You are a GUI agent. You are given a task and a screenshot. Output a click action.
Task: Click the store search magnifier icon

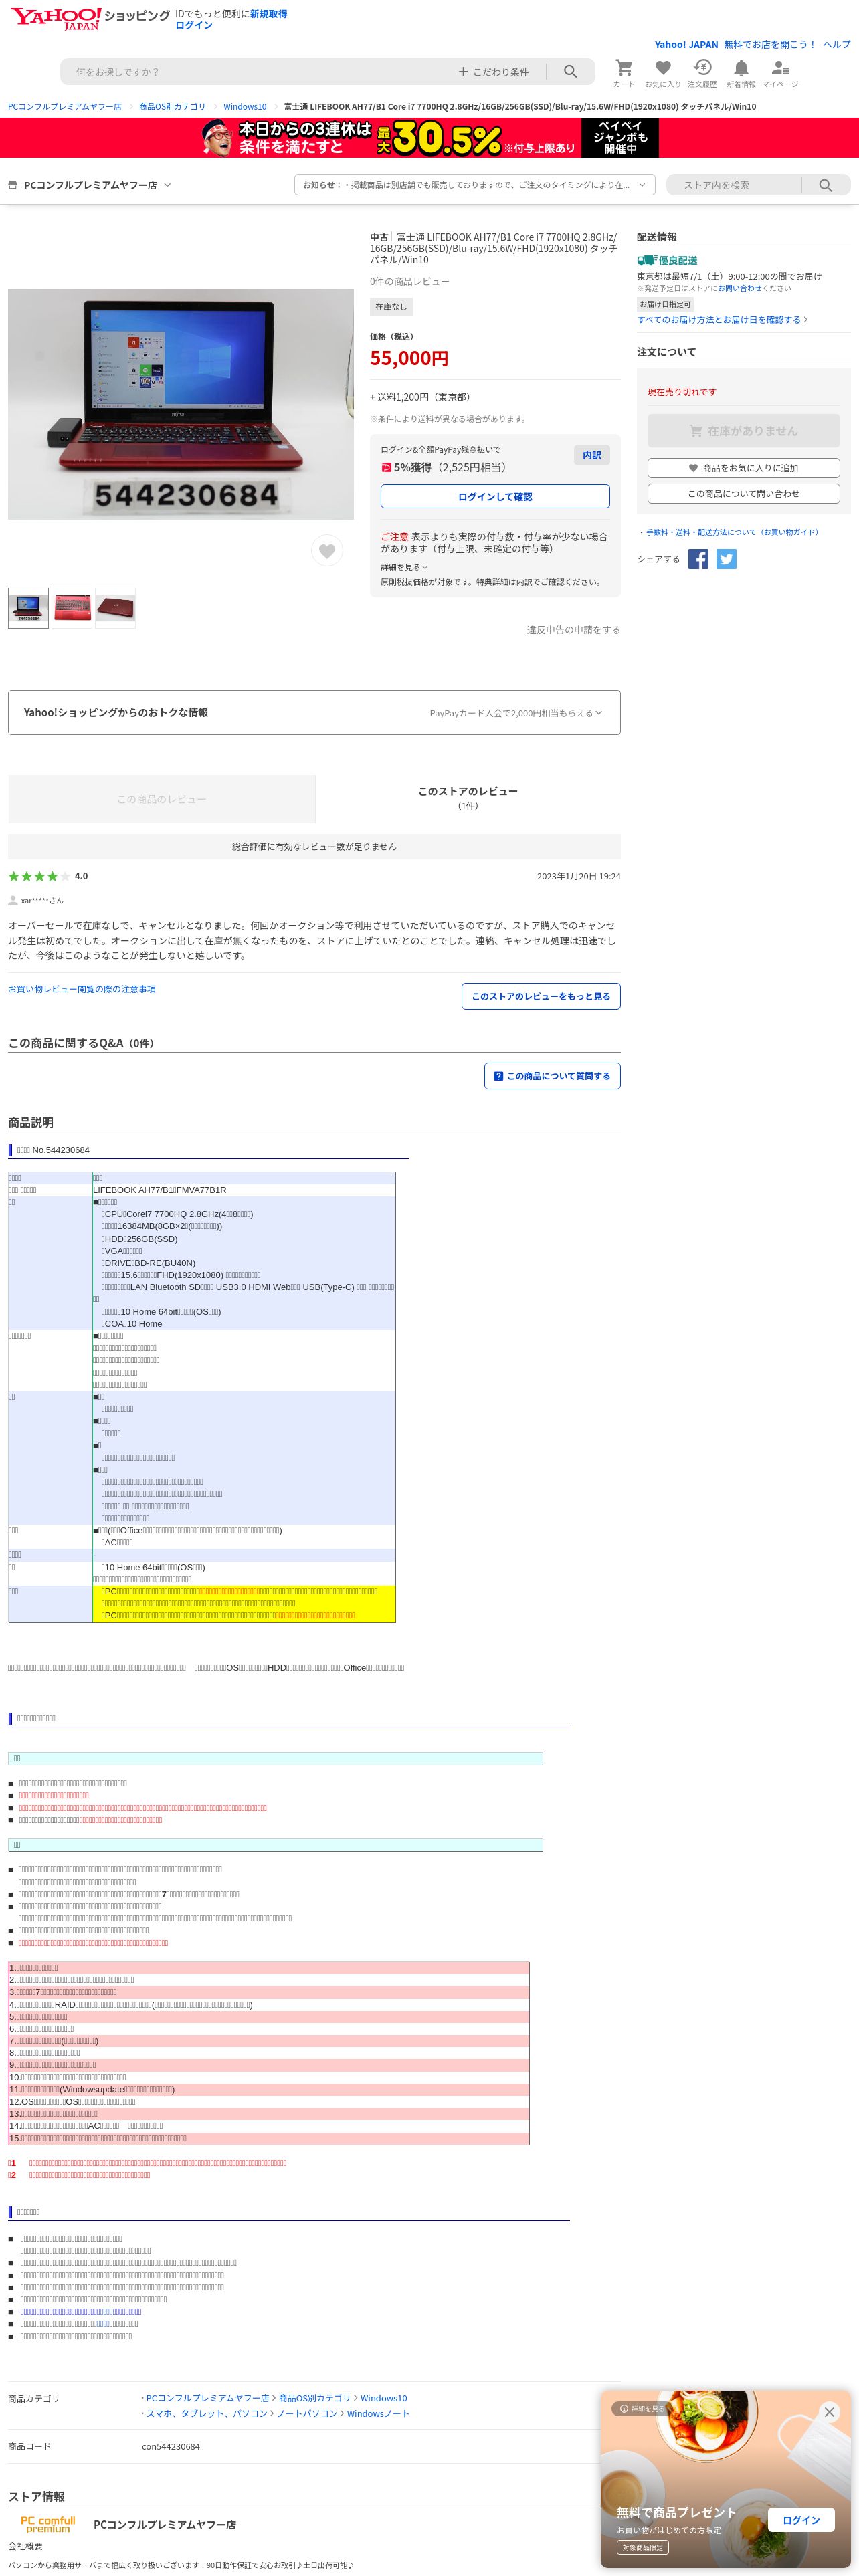(825, 185)
